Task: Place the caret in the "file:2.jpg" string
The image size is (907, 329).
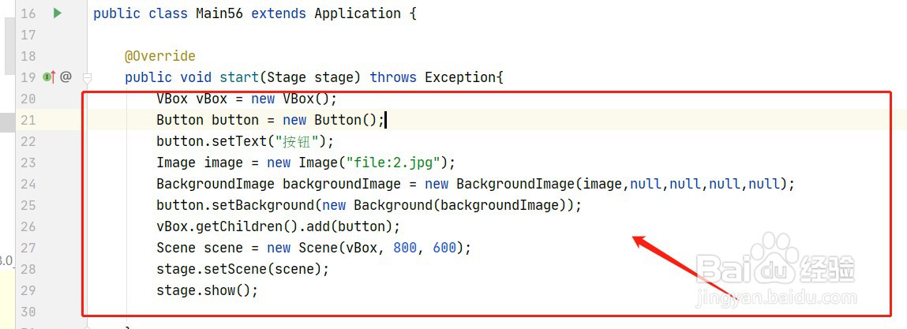Action: 393,163
